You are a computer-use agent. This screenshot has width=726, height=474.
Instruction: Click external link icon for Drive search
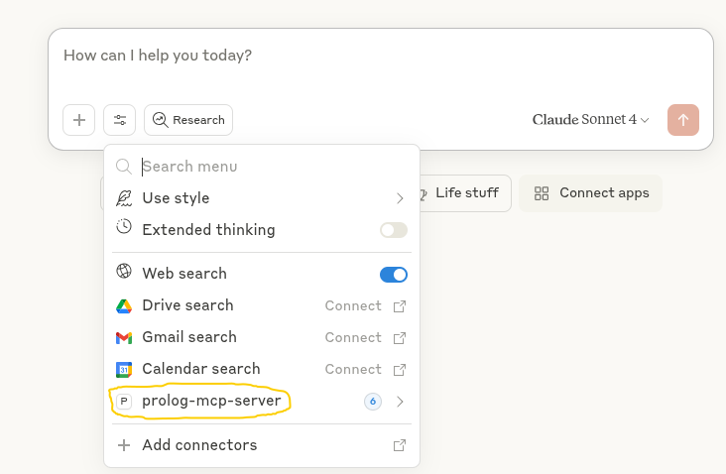click(400, 306)
